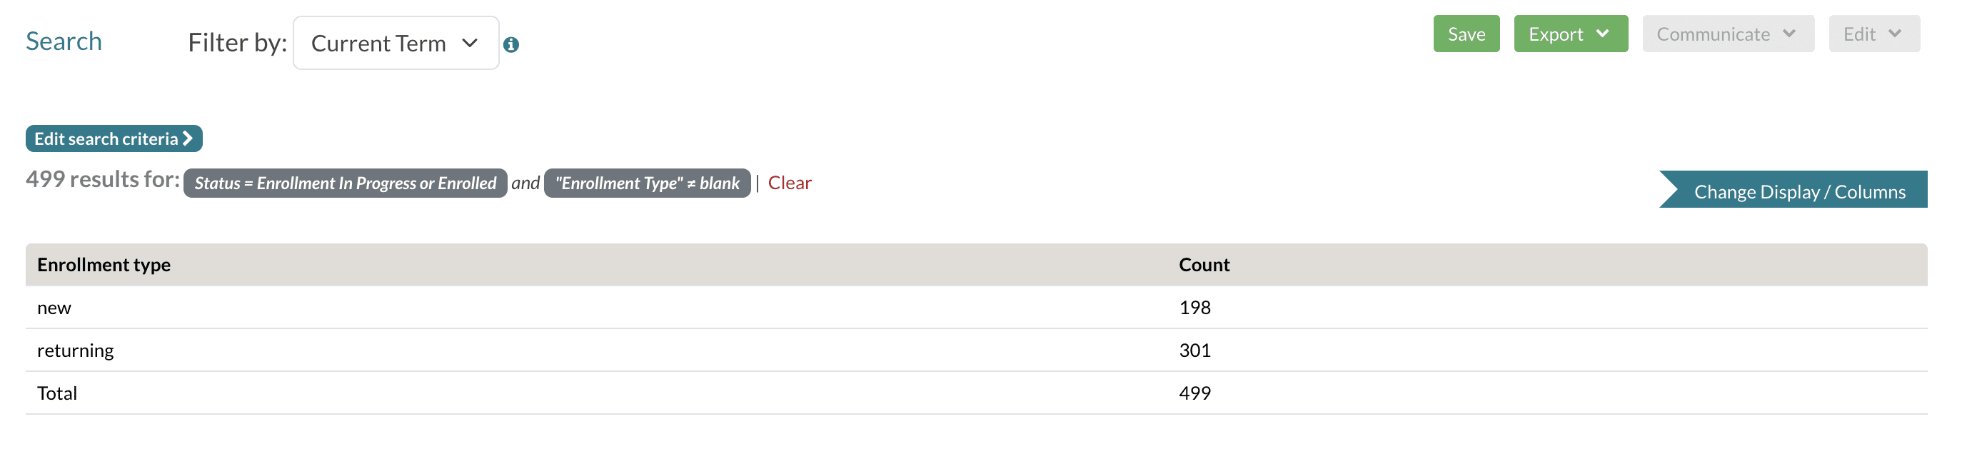Select the "new" enrollment type row

coord(54,308)
